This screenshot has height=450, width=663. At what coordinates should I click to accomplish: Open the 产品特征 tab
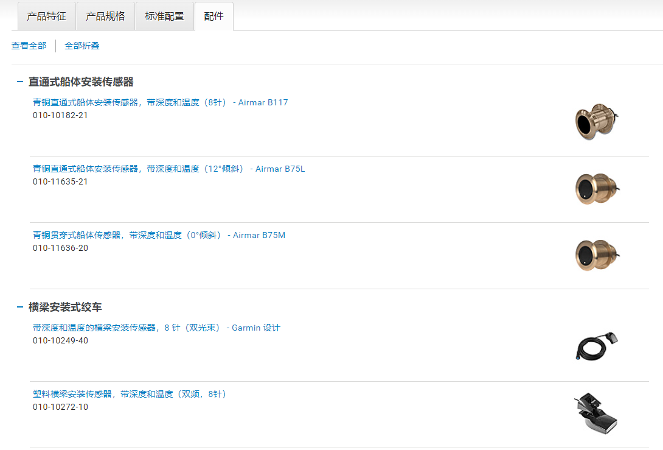[46, 16]
